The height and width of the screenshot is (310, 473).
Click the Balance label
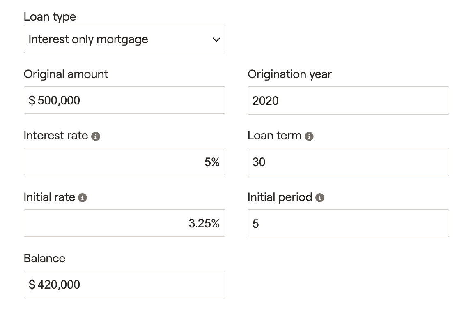[x=45, y=259]
